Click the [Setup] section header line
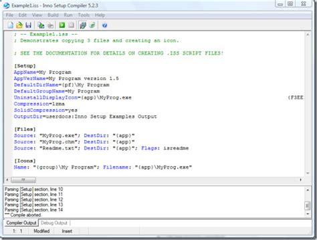The height and width of the screenshot is (240, 317). click(25, 66)
